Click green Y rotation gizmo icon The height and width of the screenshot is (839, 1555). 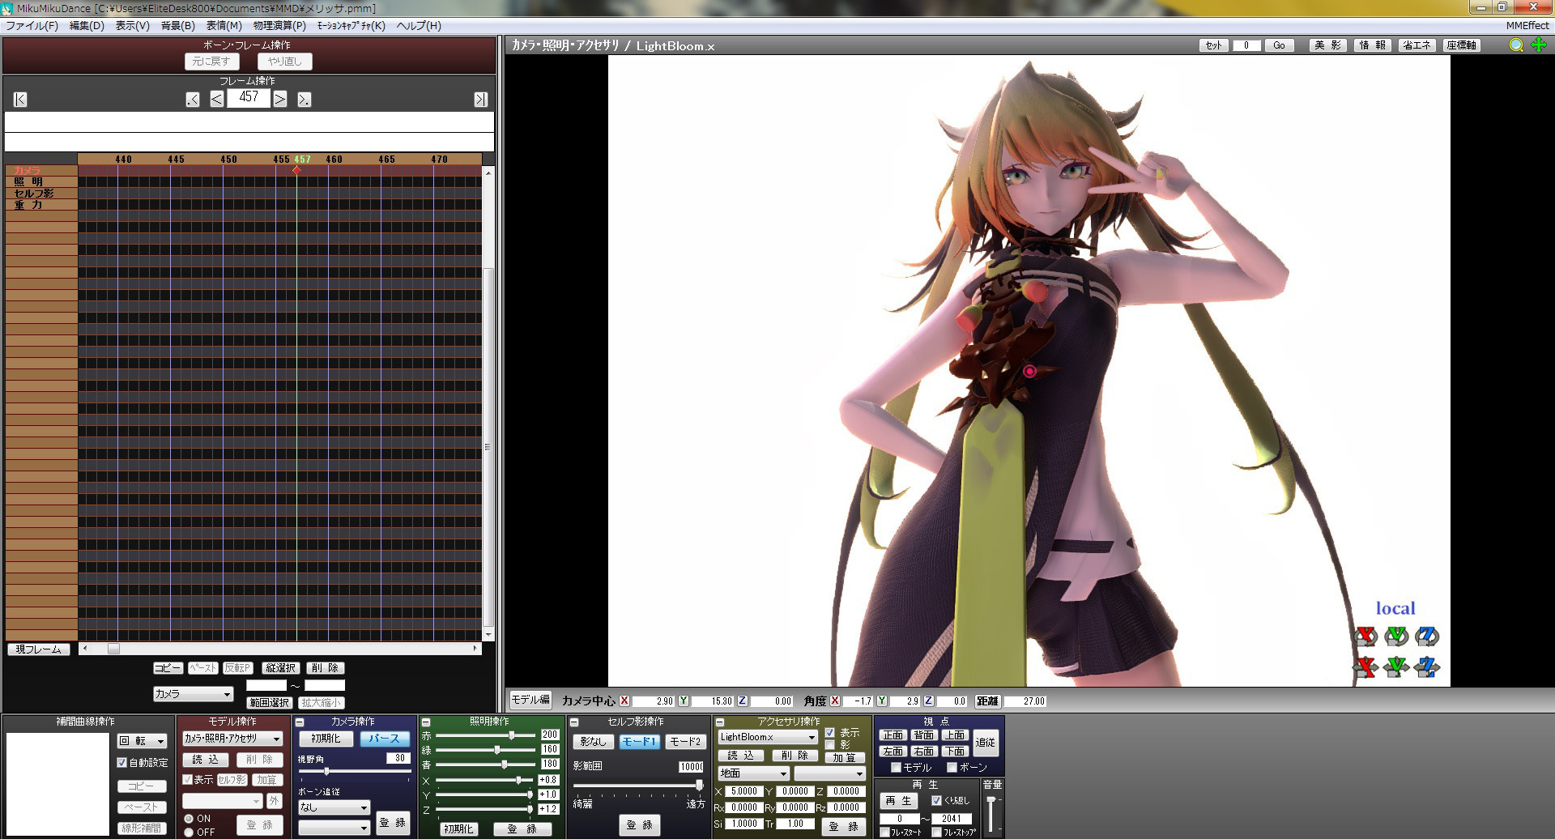(1396, 637)
